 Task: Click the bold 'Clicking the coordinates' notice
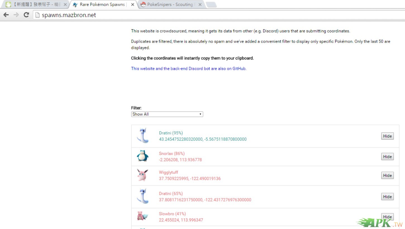(192, 58)
